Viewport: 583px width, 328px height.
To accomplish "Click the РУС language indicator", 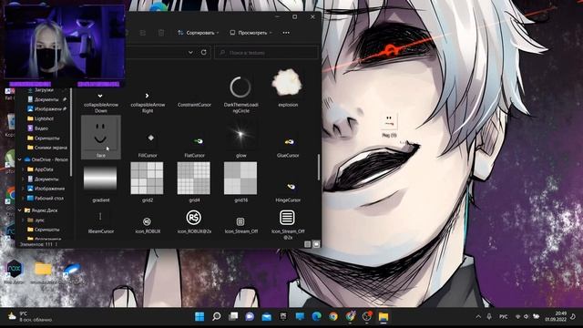I will 503,316.
